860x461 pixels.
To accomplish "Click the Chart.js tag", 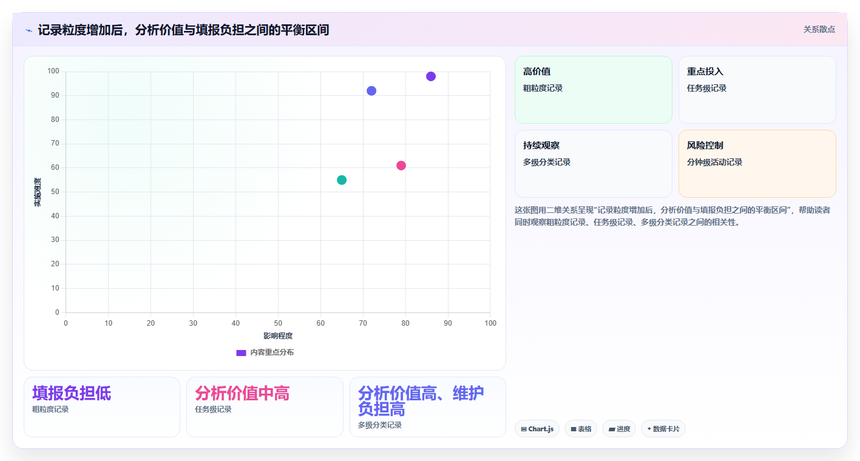I will (537, 429).
